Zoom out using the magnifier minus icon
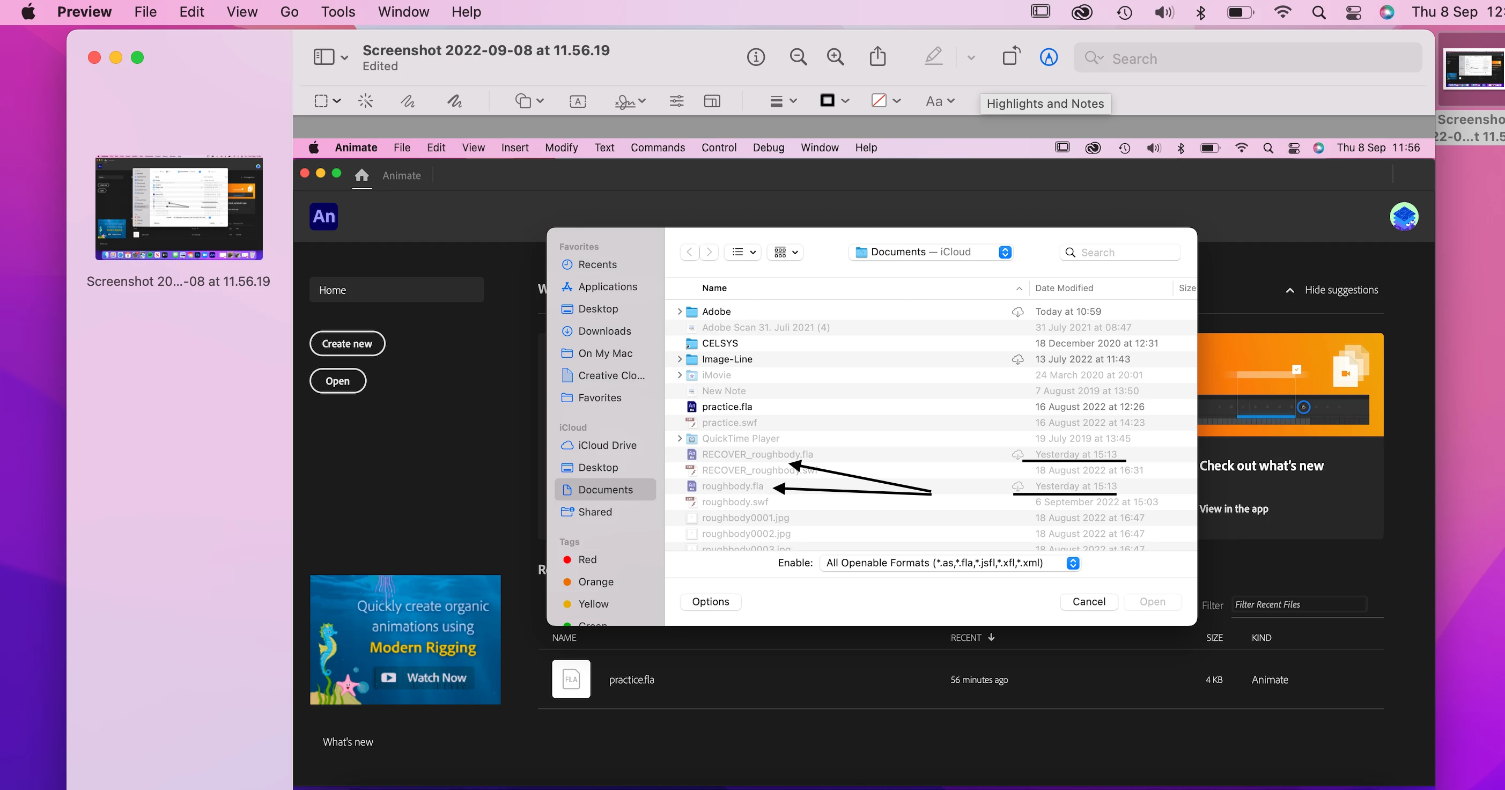This screenshot has width=1505, height=790. pos(798,57)
